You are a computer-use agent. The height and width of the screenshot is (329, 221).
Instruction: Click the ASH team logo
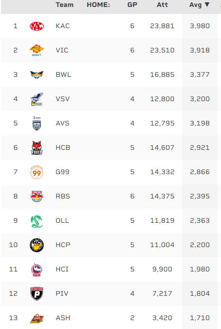pos(37,318)
